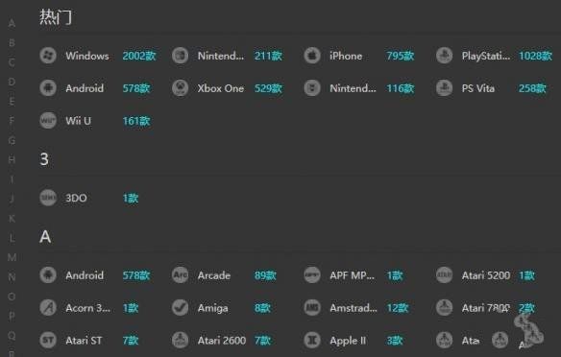The height and width of the screenshot is (357, 561).
Task: Click the 3DO platform icon
Action: pos(48,198)
